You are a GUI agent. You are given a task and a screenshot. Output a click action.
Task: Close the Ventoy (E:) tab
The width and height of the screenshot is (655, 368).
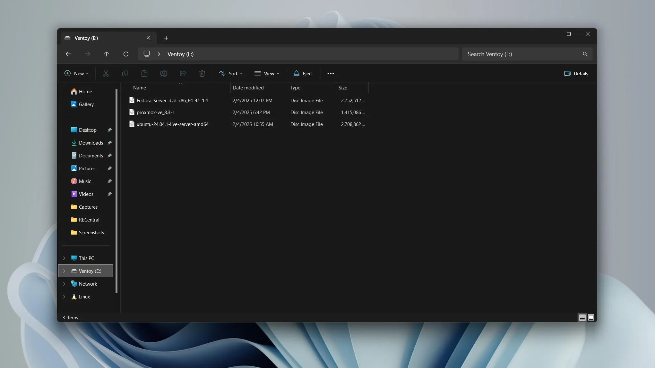[148, 38]
